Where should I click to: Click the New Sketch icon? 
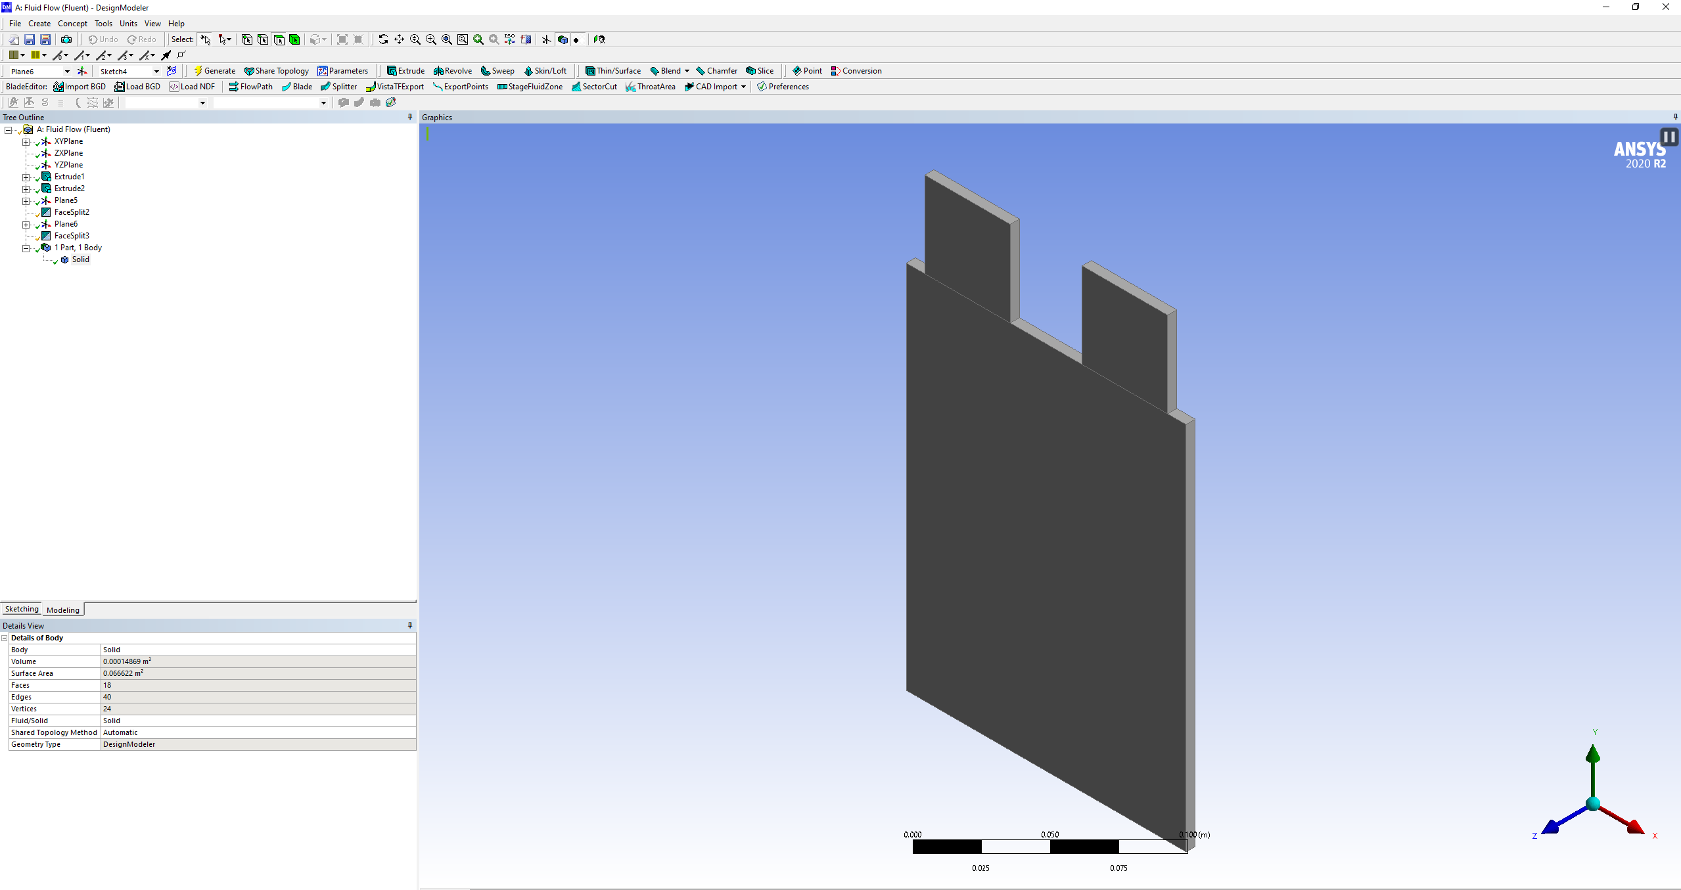coord(172,71)
